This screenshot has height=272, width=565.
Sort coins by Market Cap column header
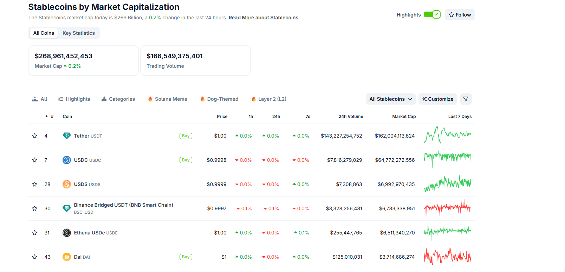[x=404, y=117]
